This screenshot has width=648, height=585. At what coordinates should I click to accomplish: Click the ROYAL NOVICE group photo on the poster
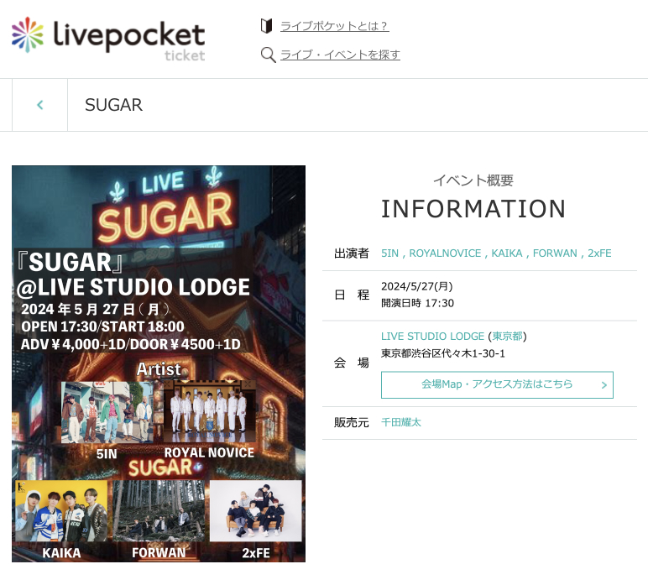[x=208, y=411]
